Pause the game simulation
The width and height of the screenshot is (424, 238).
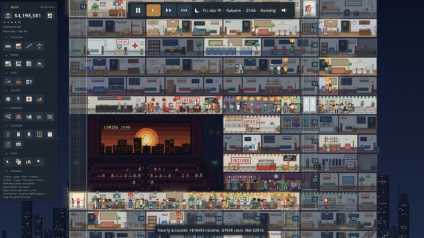tap(138, 11)
